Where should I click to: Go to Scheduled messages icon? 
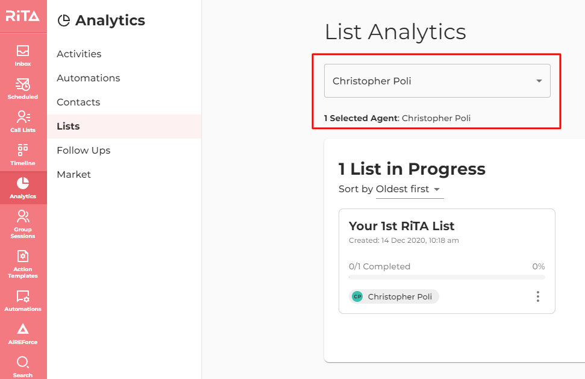(23, 89)
